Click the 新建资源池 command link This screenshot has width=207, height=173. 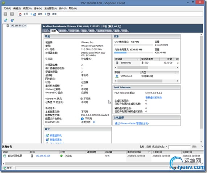56,140
